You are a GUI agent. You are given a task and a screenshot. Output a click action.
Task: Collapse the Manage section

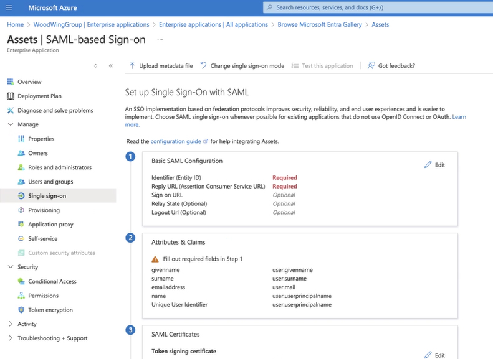tap(11, 124)
